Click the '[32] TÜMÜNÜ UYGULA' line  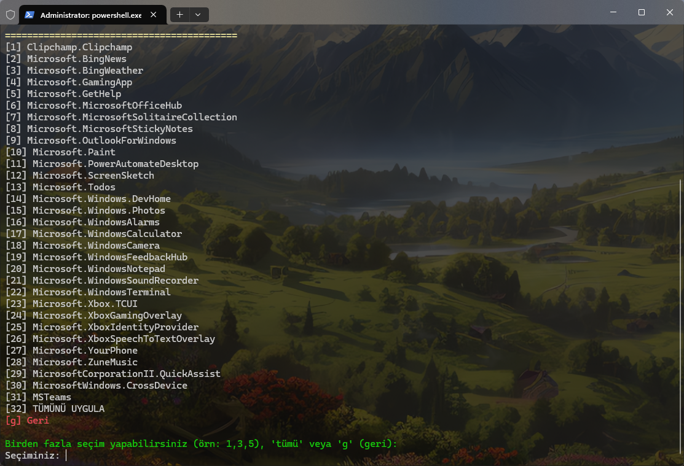(55, 409)
